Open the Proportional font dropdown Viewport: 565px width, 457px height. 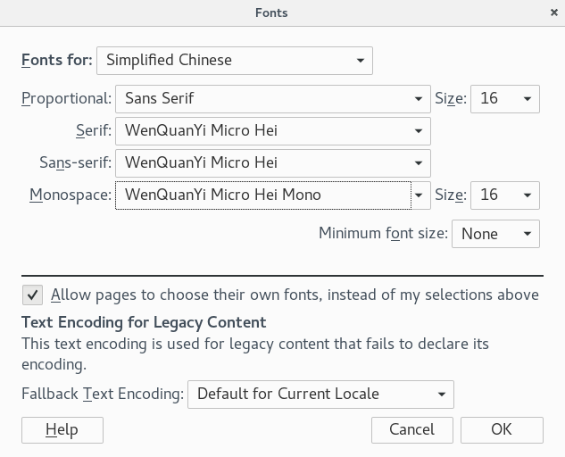pos(272,98)
